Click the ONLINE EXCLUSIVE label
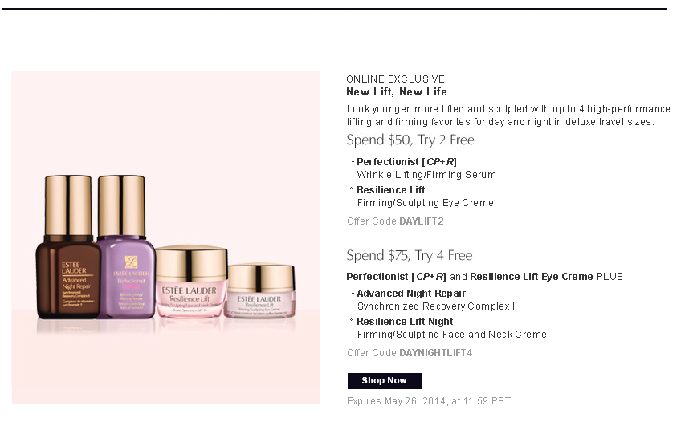This screenshot has height=430, width=689. 397,79
